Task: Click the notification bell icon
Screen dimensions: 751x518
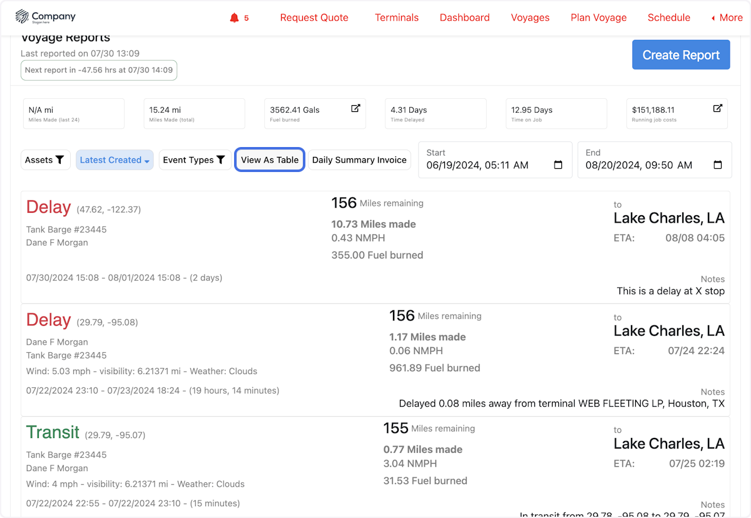Action: [x=235, y=18]
